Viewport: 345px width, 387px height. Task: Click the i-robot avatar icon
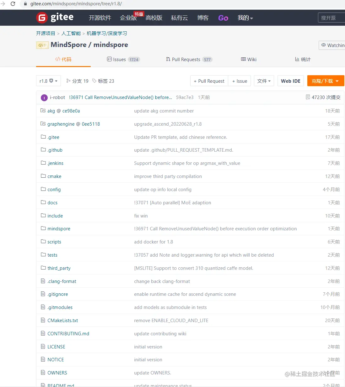(44, 98)
